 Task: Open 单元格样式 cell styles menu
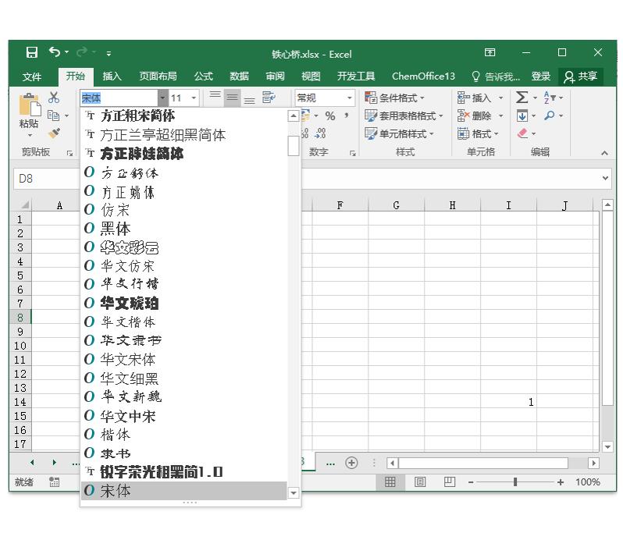399,134
